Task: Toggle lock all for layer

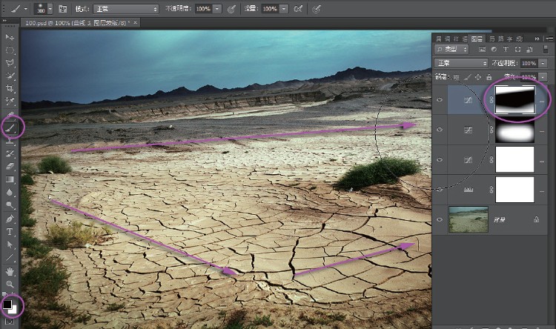Action: pyautogui.click(x=489, y=77)
